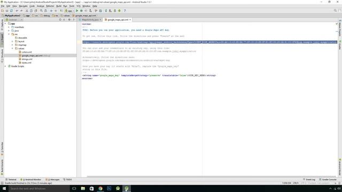Screen dimensions: 342x192
Task: Click the Sync Project with Gradle icon
Action: [x=106, y=11]
